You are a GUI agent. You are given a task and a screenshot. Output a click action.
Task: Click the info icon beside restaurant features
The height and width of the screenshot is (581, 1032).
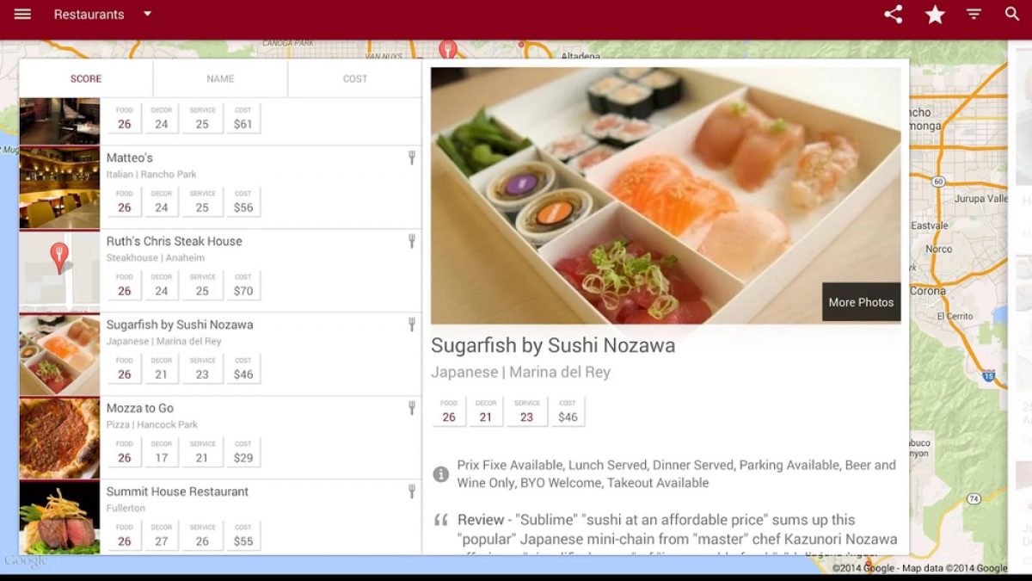441,474
